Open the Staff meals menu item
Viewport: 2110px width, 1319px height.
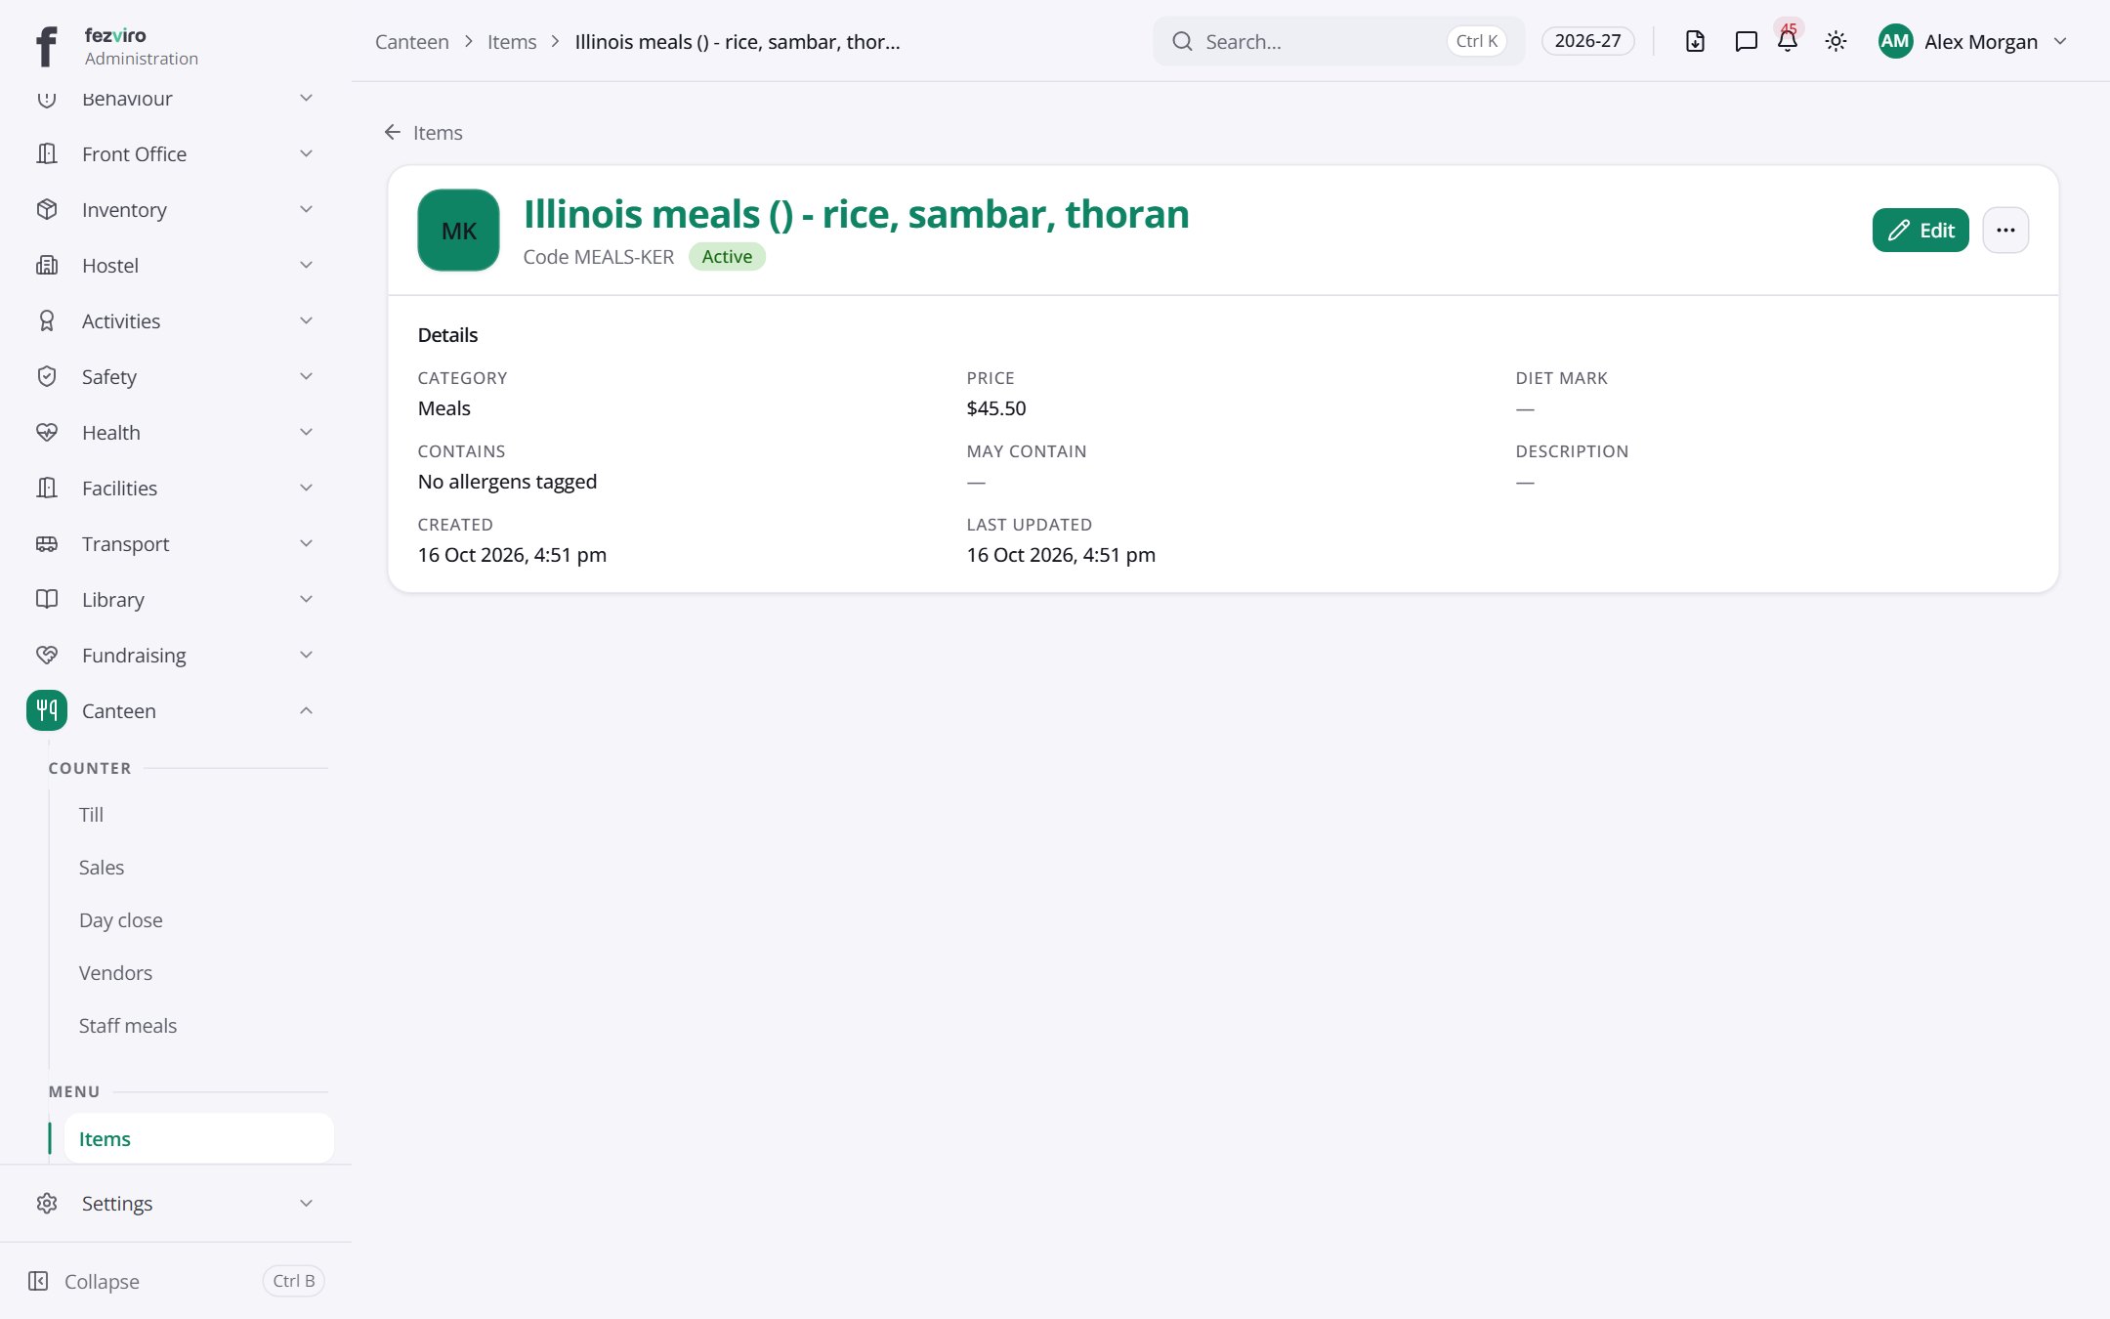(x=198, y=1026)
